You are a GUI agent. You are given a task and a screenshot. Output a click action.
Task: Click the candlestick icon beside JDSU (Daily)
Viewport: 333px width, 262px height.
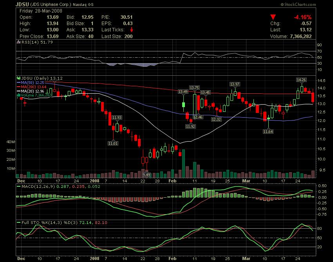[19, 78]
